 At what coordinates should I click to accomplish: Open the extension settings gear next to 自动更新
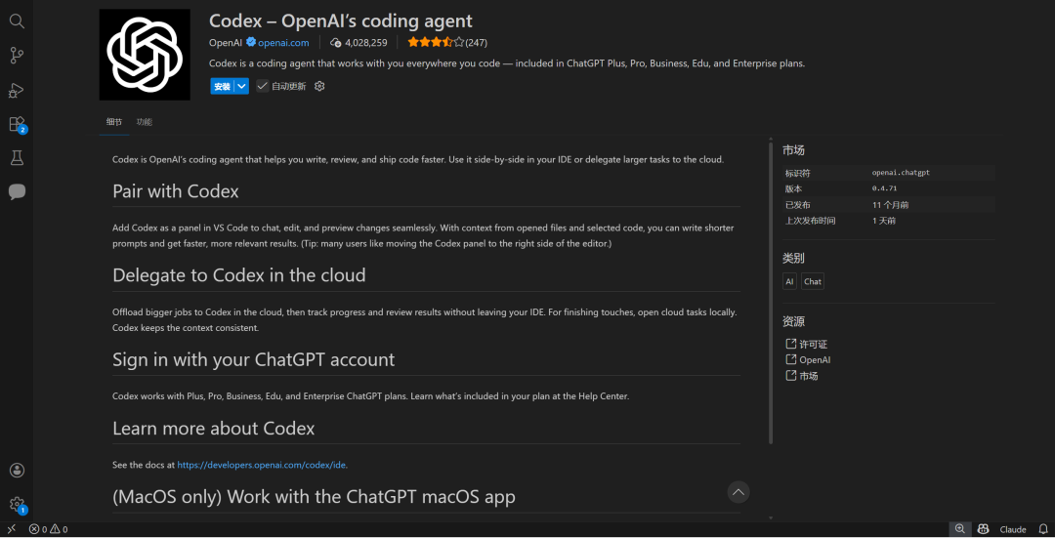tap(319, 86)
